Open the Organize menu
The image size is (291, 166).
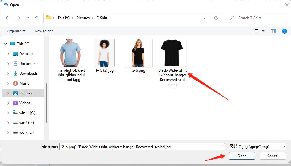16,31
